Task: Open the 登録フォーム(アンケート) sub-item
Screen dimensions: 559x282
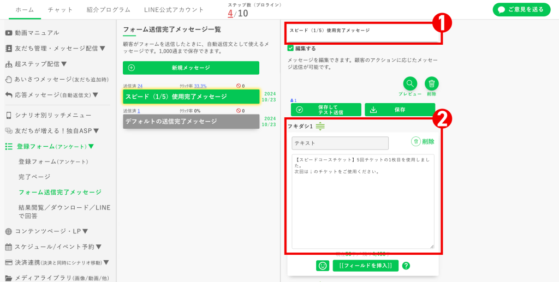Action: click(53, 161)
